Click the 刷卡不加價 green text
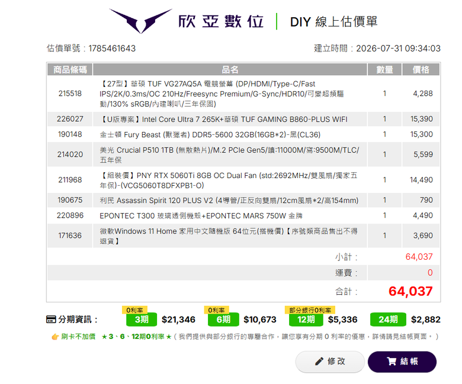Image resolution: width=462 pixels, height=384 pixels. [x=78, y=337]
